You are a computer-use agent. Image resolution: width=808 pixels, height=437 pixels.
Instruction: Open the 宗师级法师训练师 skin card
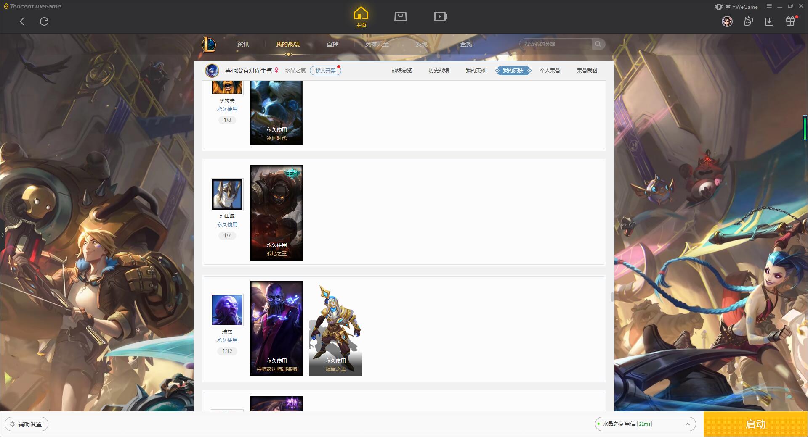pyautogui.click(x=276, y=328)
